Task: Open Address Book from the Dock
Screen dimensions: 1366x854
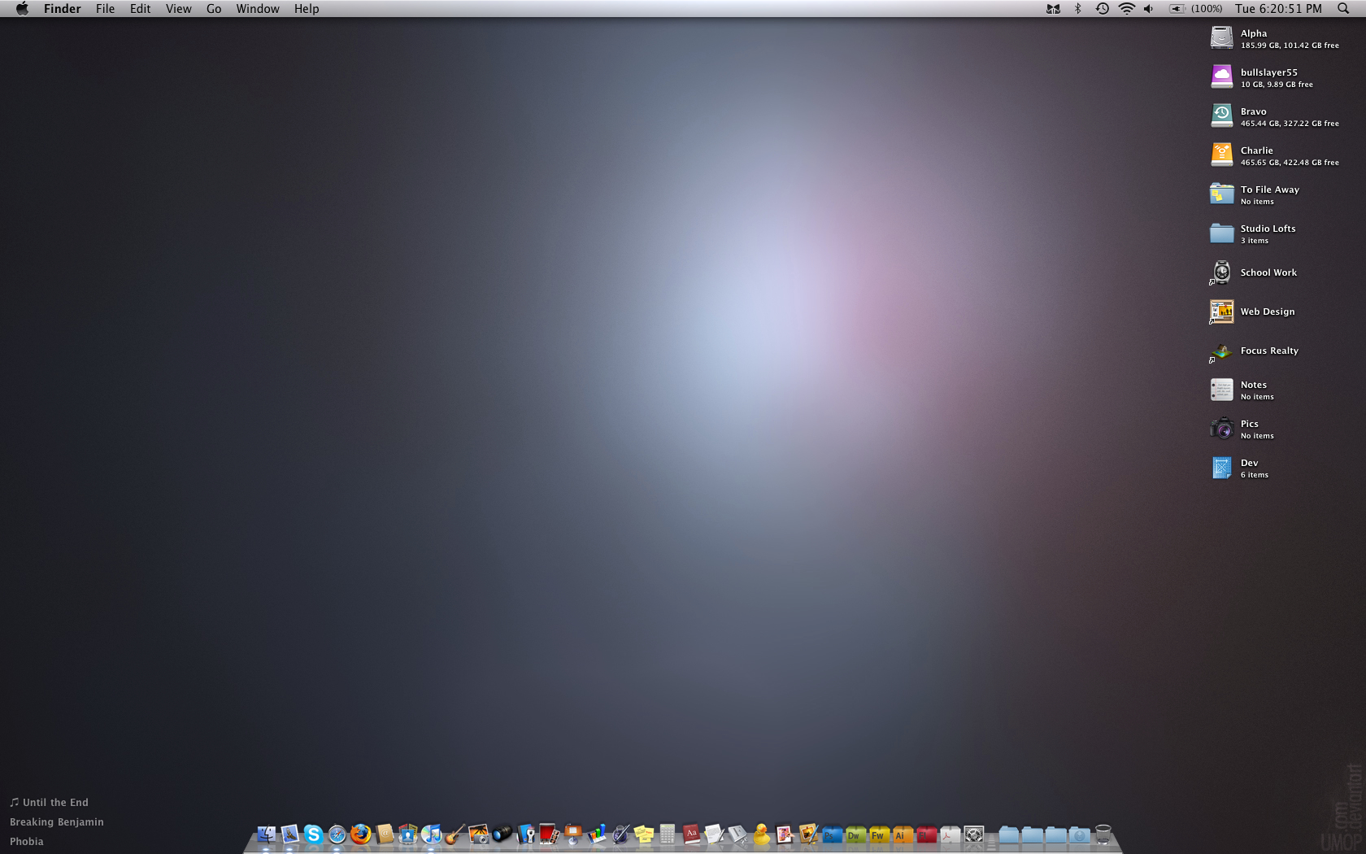Action: pos(385,834)
